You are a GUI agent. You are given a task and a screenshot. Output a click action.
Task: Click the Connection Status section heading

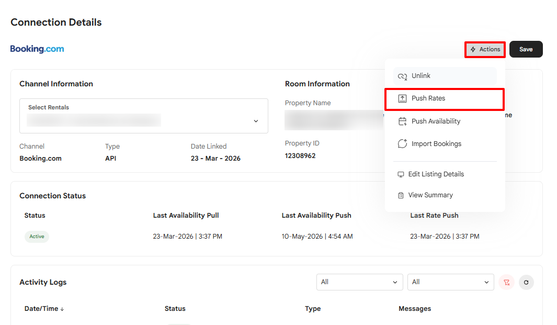pos(53,196)
